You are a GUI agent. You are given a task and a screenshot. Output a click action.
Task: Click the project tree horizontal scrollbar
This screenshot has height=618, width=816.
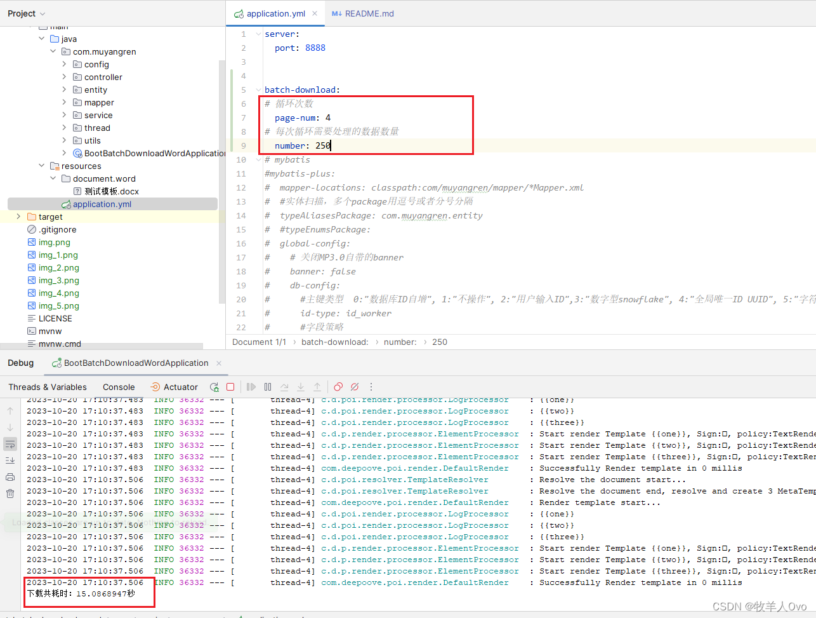[x=102, y=346]
